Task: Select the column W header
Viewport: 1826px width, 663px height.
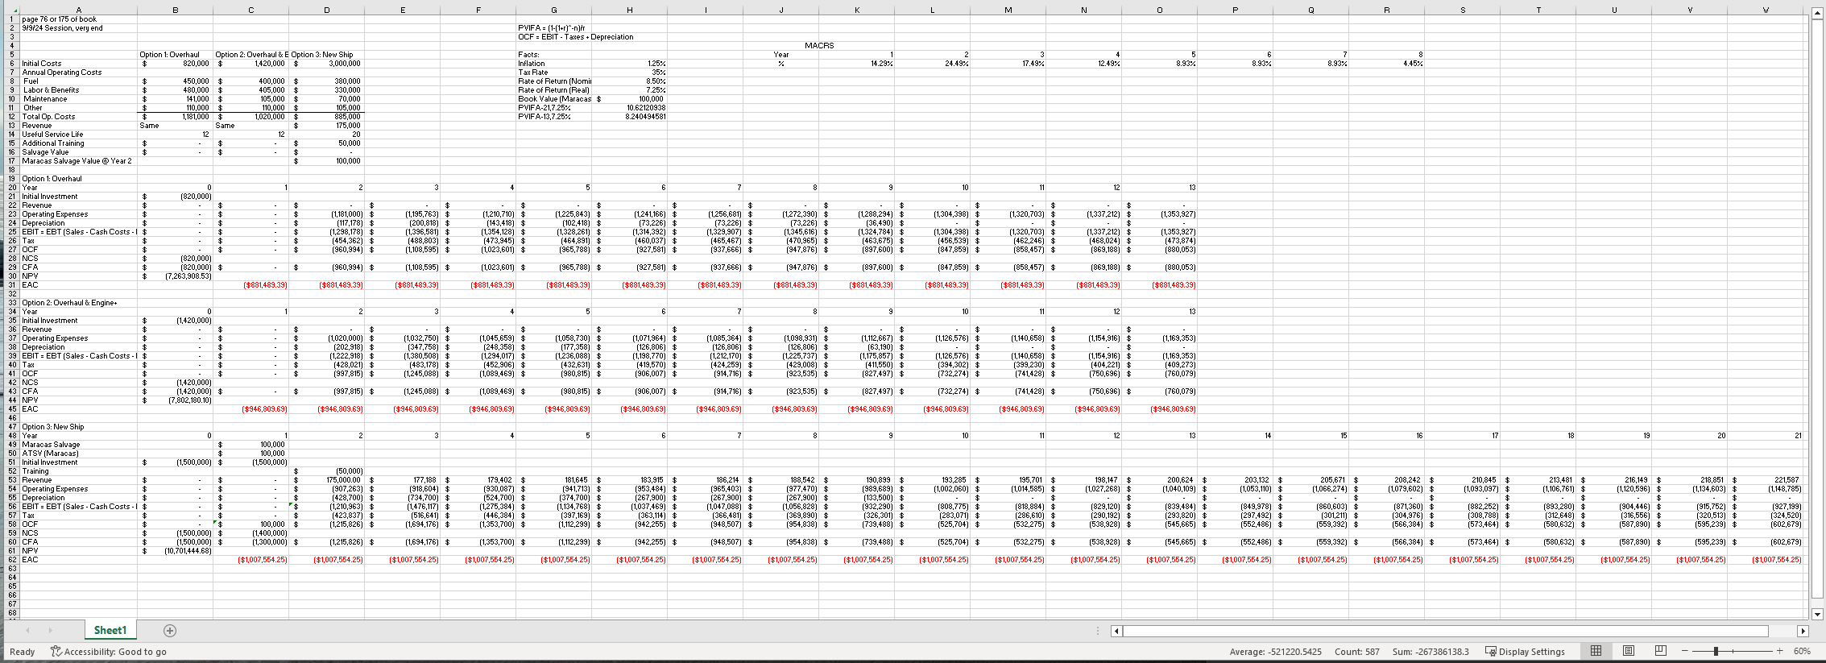Action: click(1766, 10)
